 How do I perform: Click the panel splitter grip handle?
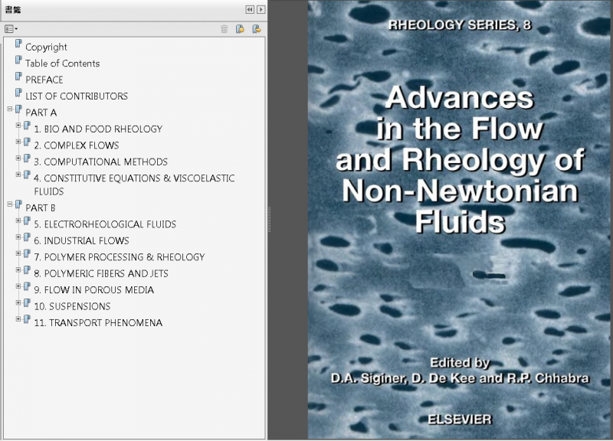tap(270, 220)
